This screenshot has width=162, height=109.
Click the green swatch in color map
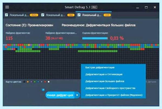[x=35, y=82]
